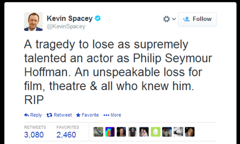Screen dimensions: 240x144
Task: Click the black t-shirt avatar thumbnail
Action: click(x=133, y=132)
